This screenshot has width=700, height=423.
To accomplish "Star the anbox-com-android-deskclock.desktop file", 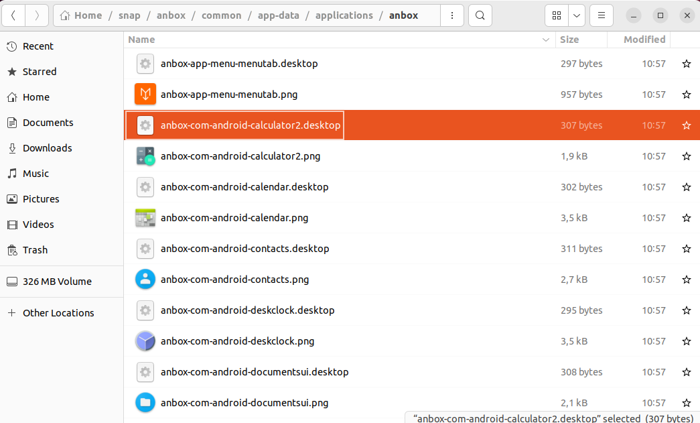I will 686,310.
